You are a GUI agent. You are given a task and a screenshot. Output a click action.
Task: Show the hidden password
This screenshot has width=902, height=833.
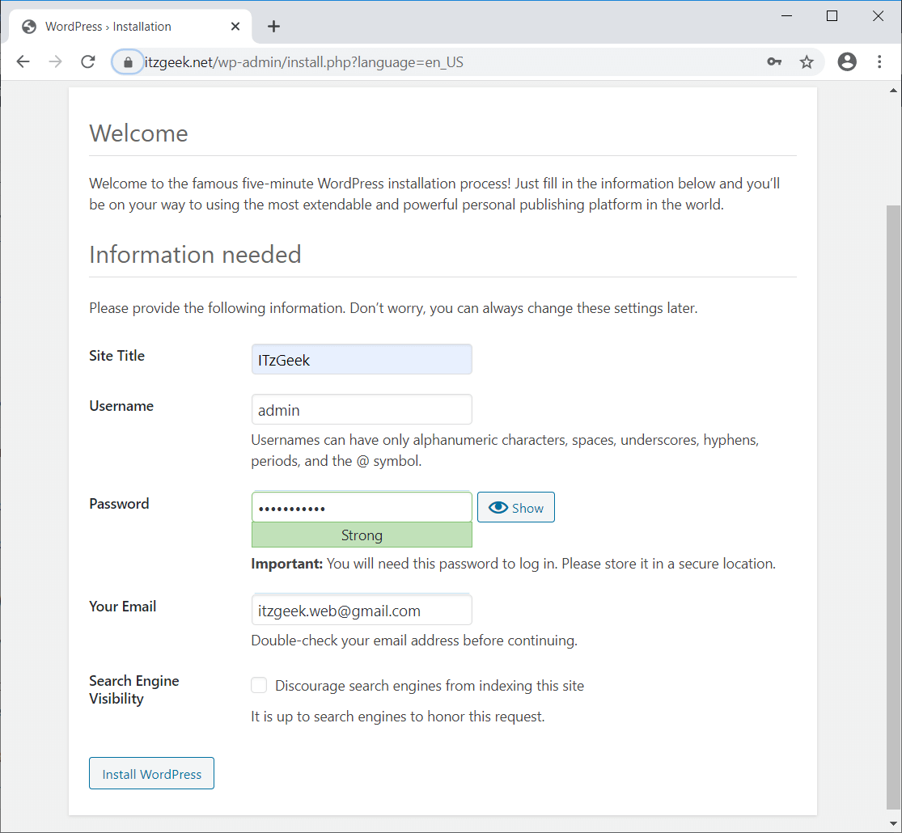coord(516,507)
